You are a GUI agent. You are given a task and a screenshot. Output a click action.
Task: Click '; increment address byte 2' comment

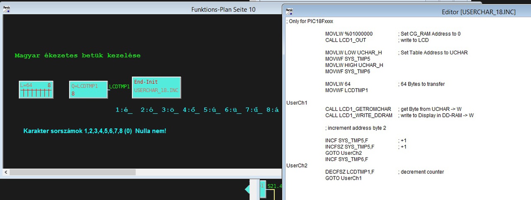[x=356, y=128]
